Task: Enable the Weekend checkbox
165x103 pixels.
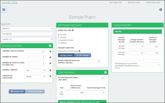Action: 59,43
